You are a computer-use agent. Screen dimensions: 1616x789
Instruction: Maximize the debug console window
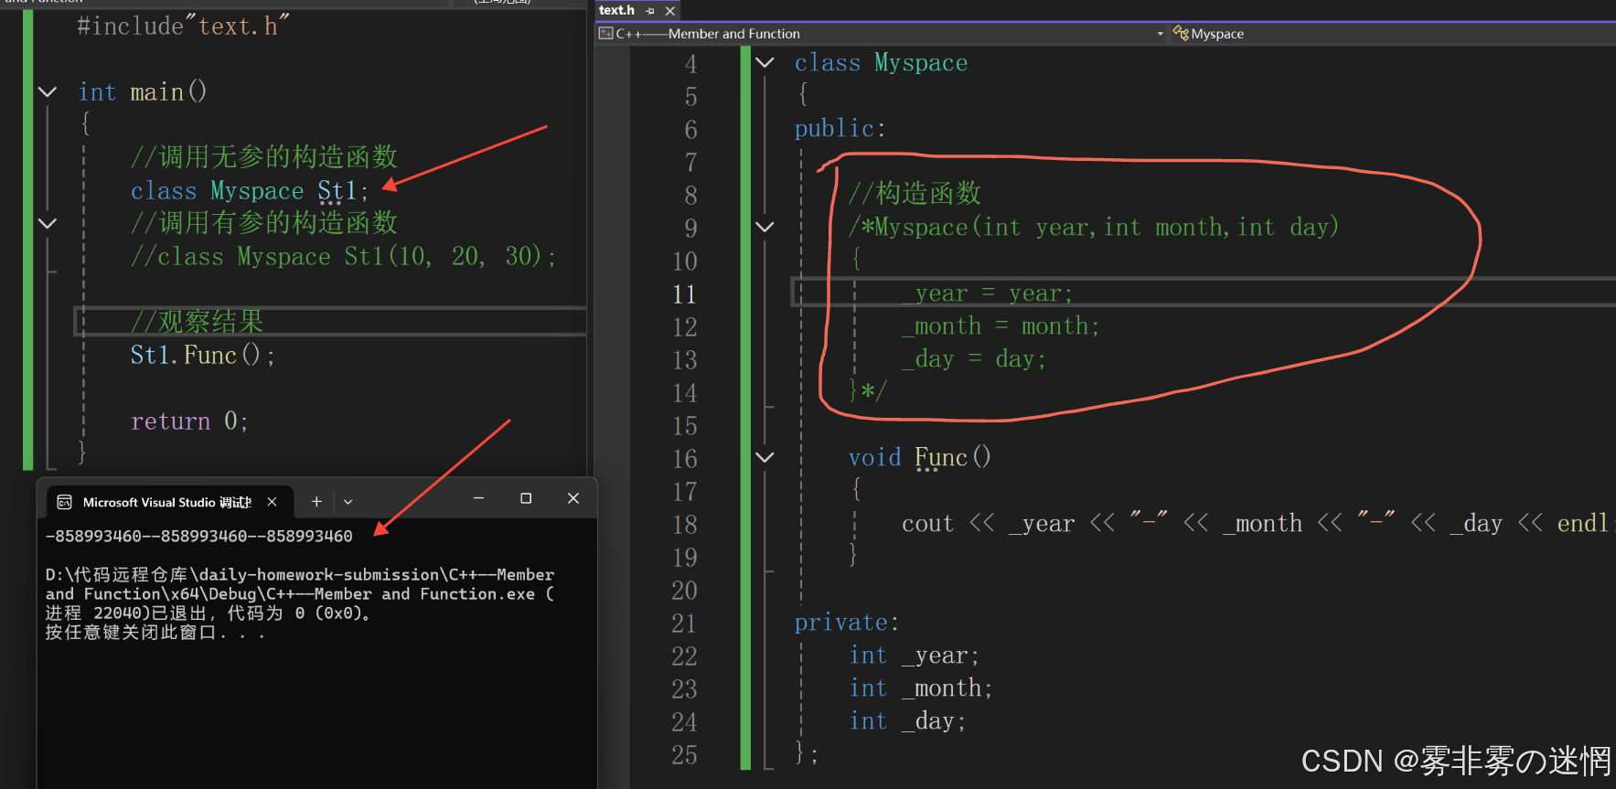pyautogui.click(x=526, y=498)
